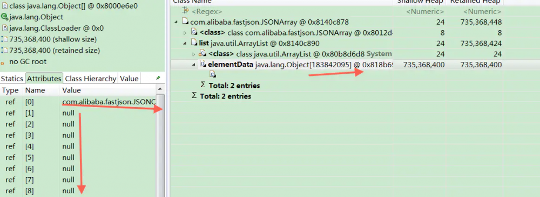The height and width of the screenshot is (197, 540).
Task: Switch to the Statics tab
Action: click(12, 79)
